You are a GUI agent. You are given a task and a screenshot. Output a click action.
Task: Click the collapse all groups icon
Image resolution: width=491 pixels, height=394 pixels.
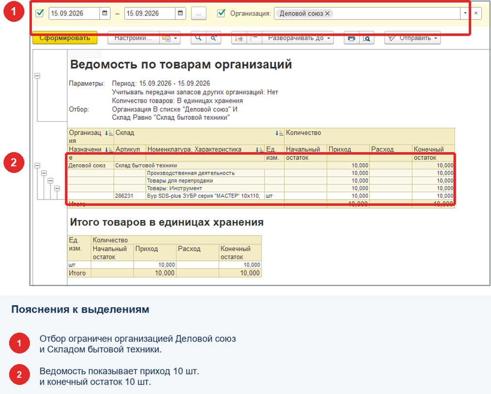[x=254, y=38]
